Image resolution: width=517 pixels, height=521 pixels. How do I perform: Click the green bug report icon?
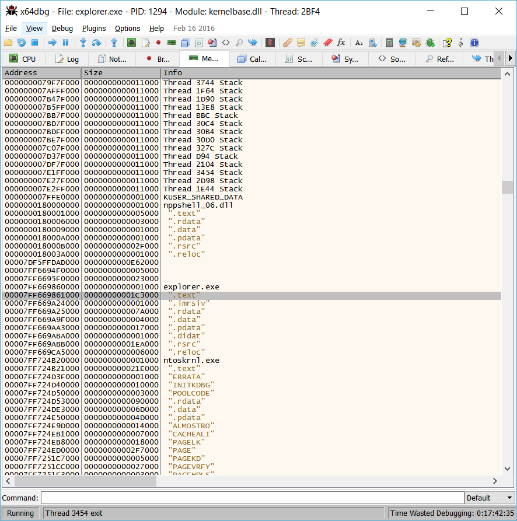(x=430, y=43)
